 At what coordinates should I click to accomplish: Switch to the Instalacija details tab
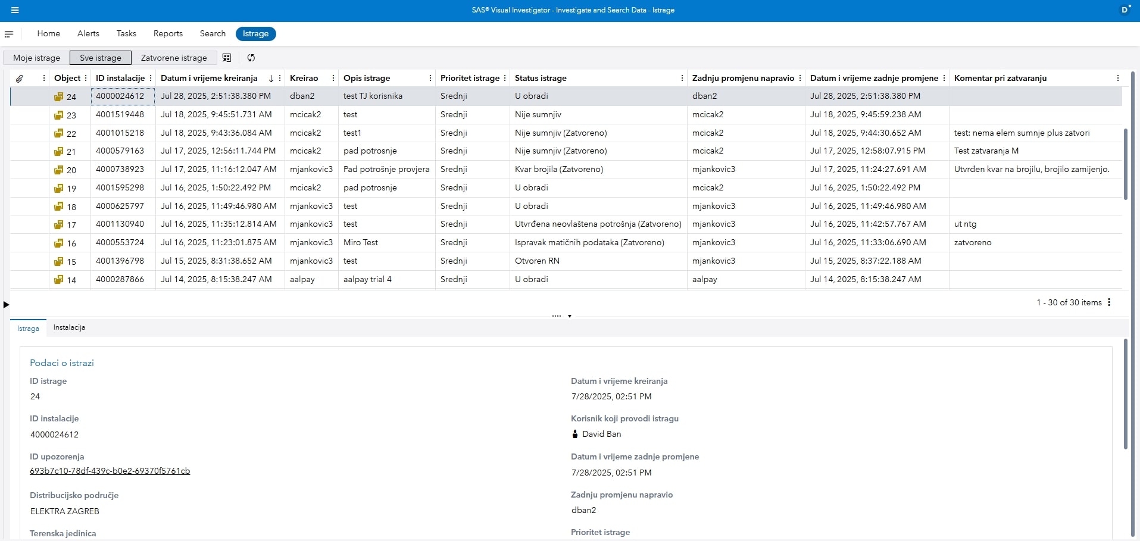69,327
